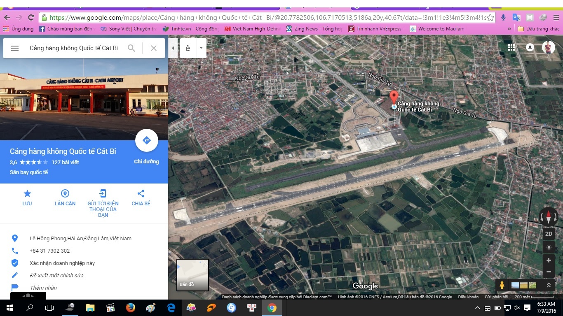Click the Chỉ đường label
Viewport: 563px width, 316px height.
(146, 162)
